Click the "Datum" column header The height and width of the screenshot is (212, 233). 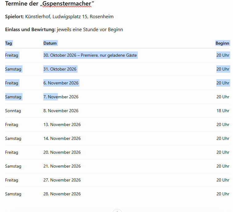[50, 43]
